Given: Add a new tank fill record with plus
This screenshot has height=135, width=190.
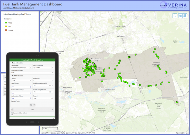Looking at the screenshot, I should tap(53, 109).
